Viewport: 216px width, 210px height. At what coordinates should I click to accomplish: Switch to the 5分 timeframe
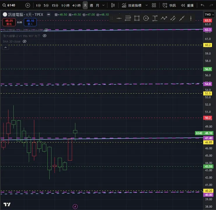click(x=46, y=5)
